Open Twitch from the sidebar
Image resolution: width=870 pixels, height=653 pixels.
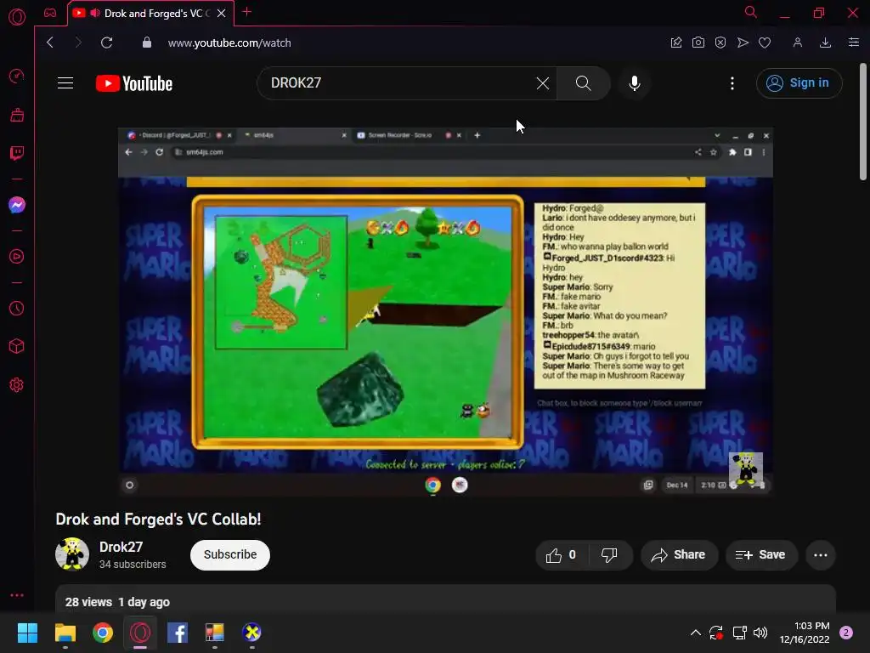17,153
